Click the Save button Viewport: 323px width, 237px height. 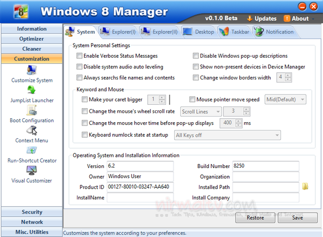pos(298,218)
